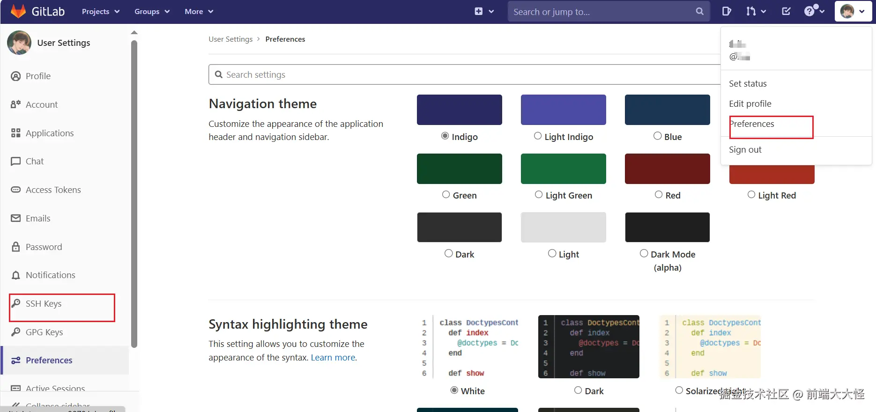The width and height of the screenshot is (876, 412).
Task: Select Sign out from user menu
Action: [745, 150]
